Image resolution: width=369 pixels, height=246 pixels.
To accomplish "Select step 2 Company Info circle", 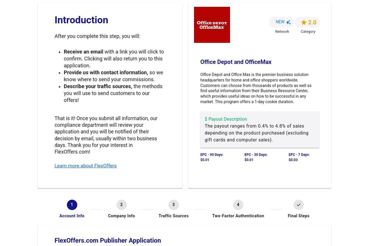I will click(121, 205).
